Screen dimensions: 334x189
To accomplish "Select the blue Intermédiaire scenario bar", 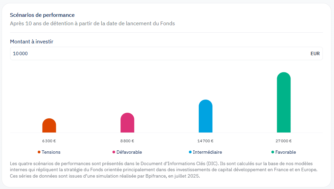I will click(205, 116).
